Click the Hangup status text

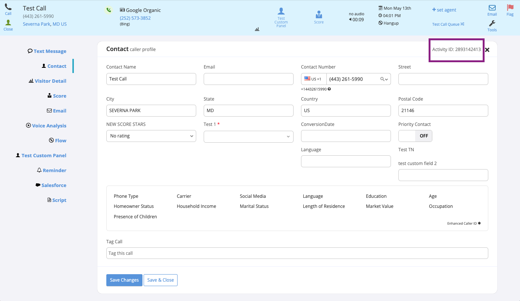(391, 23)
